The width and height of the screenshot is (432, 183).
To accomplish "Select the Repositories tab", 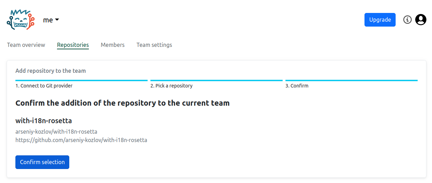I will click(x=73, y=45).
